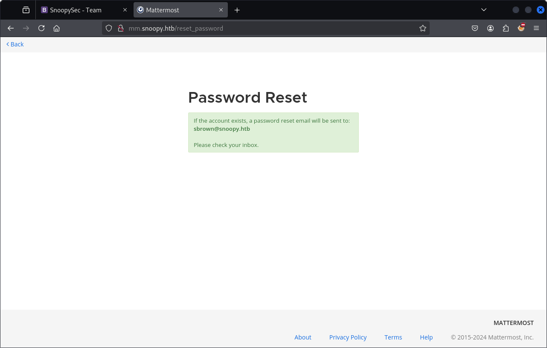
Task: Open the Pocket save icon
Action: coord(475,28)
